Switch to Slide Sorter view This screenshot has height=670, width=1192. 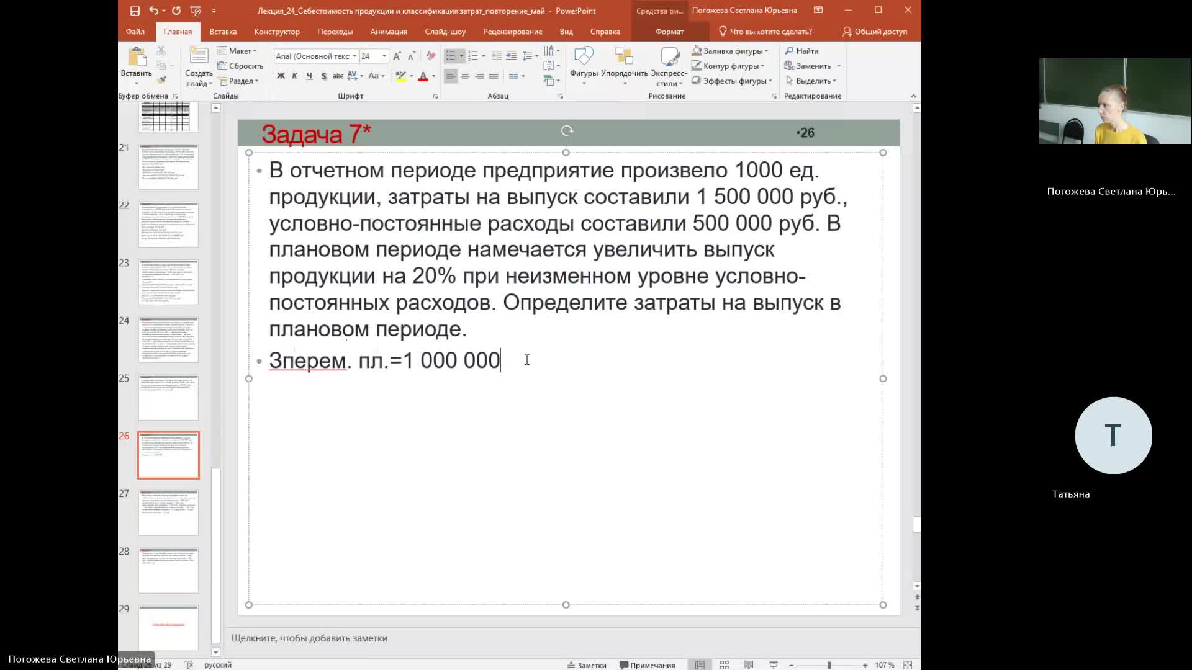click(725, 664)
